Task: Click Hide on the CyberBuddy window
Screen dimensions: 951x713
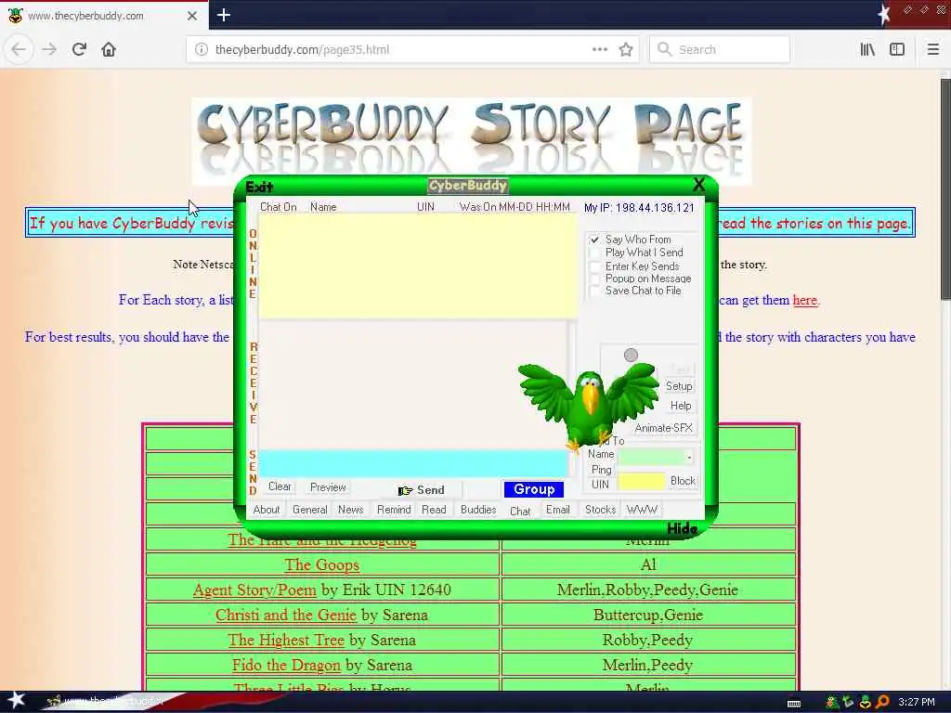Action: [x=682, y=528]
